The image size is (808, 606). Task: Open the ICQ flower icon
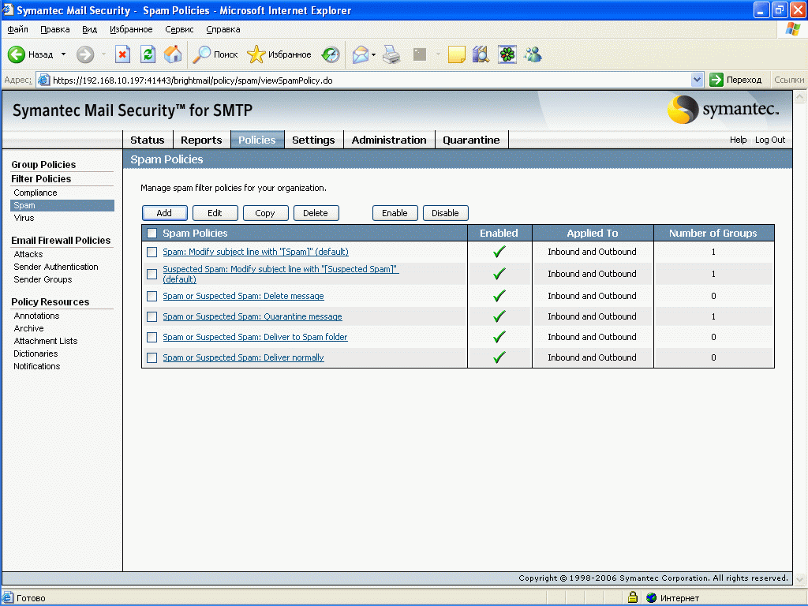[x=507, y=54]
